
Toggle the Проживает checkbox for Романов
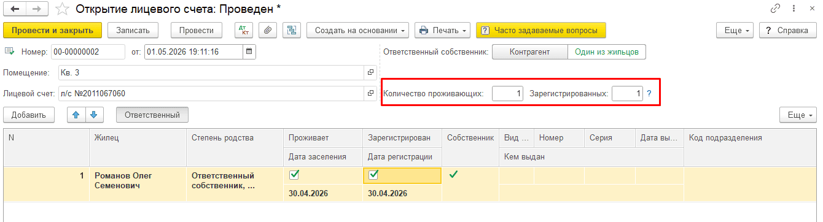(x=294, y=175)
